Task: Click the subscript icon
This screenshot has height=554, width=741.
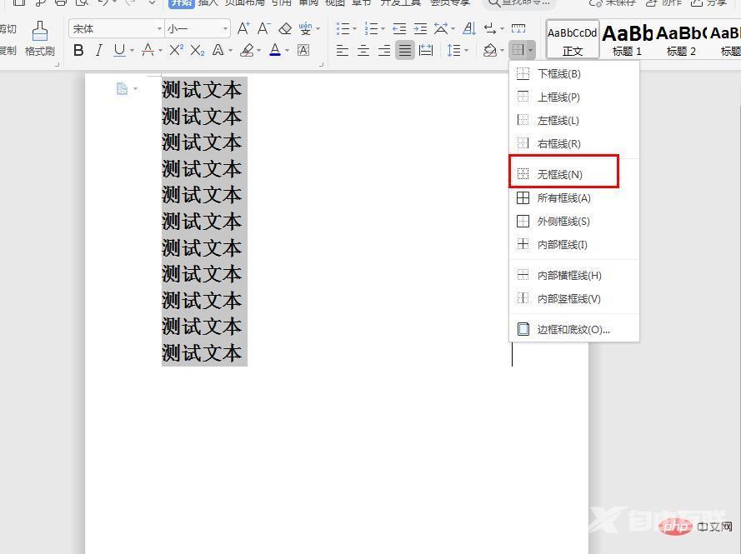Action: (197, 51)
